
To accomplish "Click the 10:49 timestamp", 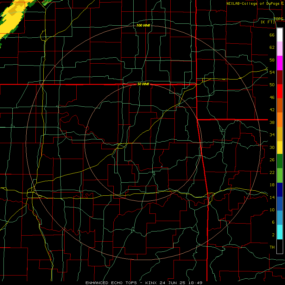I will pos(195,283).
